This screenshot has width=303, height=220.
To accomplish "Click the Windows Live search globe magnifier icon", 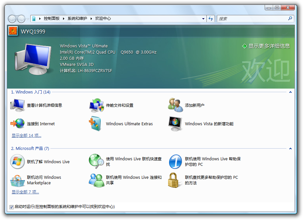I will (x=97, y=161).
